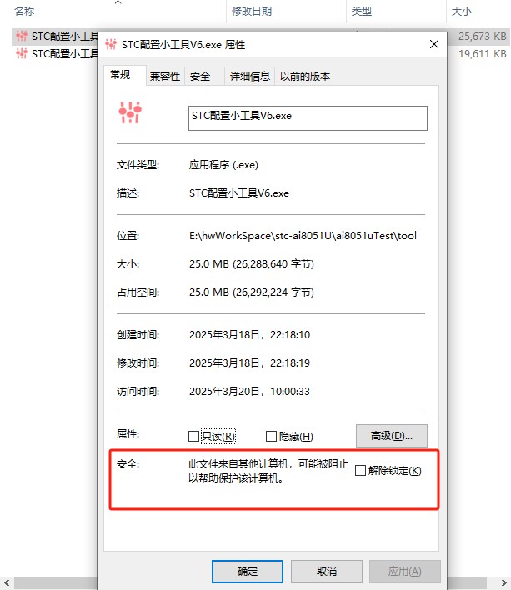The width and height of the screenshot is (511, 590).
Task: Click the icon of the 25,673 KB file row
Action: [22, 36]
